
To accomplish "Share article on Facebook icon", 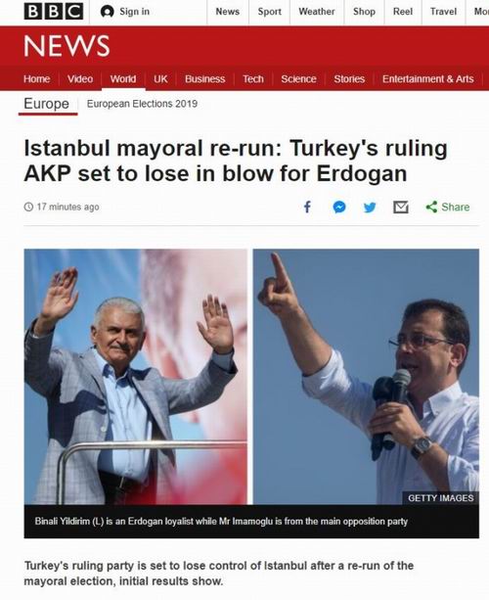I will point(307,208).
